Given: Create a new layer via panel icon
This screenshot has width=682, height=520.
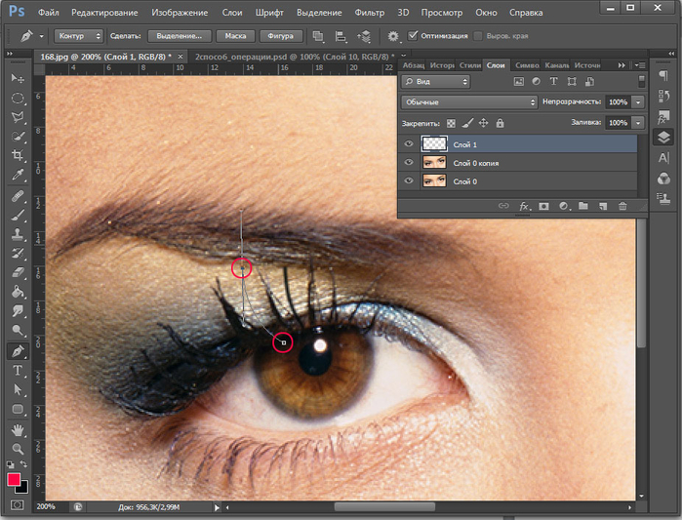Looking at the screenshot, I should [x=601, y=206].
